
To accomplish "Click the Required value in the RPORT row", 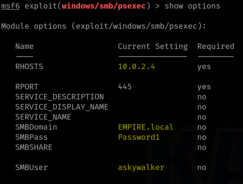I will [204, 87].
